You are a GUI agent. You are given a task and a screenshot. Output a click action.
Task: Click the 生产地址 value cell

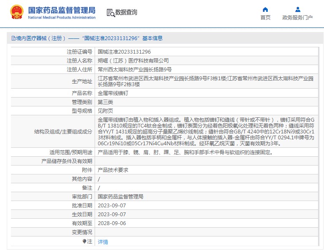[x=207, y=82]
